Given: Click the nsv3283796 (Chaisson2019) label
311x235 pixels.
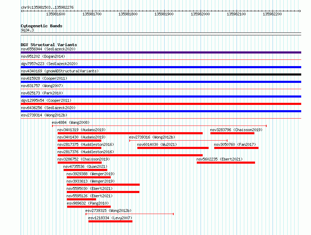Looking at the screenshot, I should (236, 130).
